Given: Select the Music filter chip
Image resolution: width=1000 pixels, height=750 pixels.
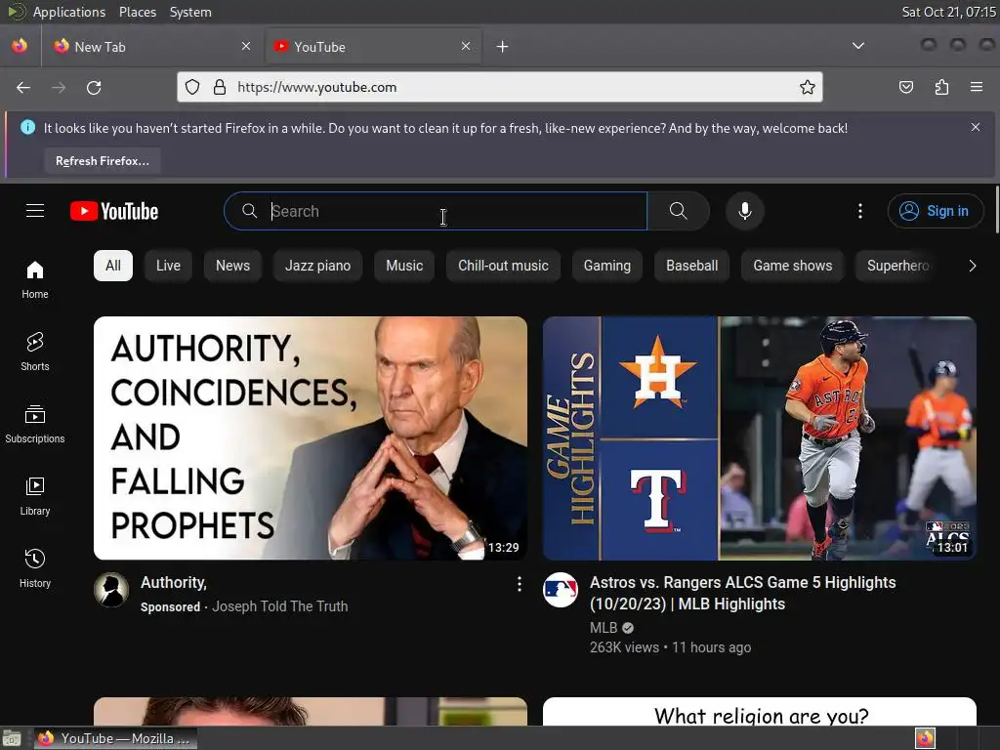Looking at the screenshot, I should [404, 266].
